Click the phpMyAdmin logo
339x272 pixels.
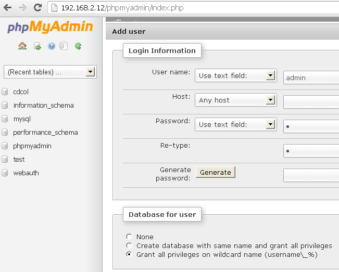point(50,27)
